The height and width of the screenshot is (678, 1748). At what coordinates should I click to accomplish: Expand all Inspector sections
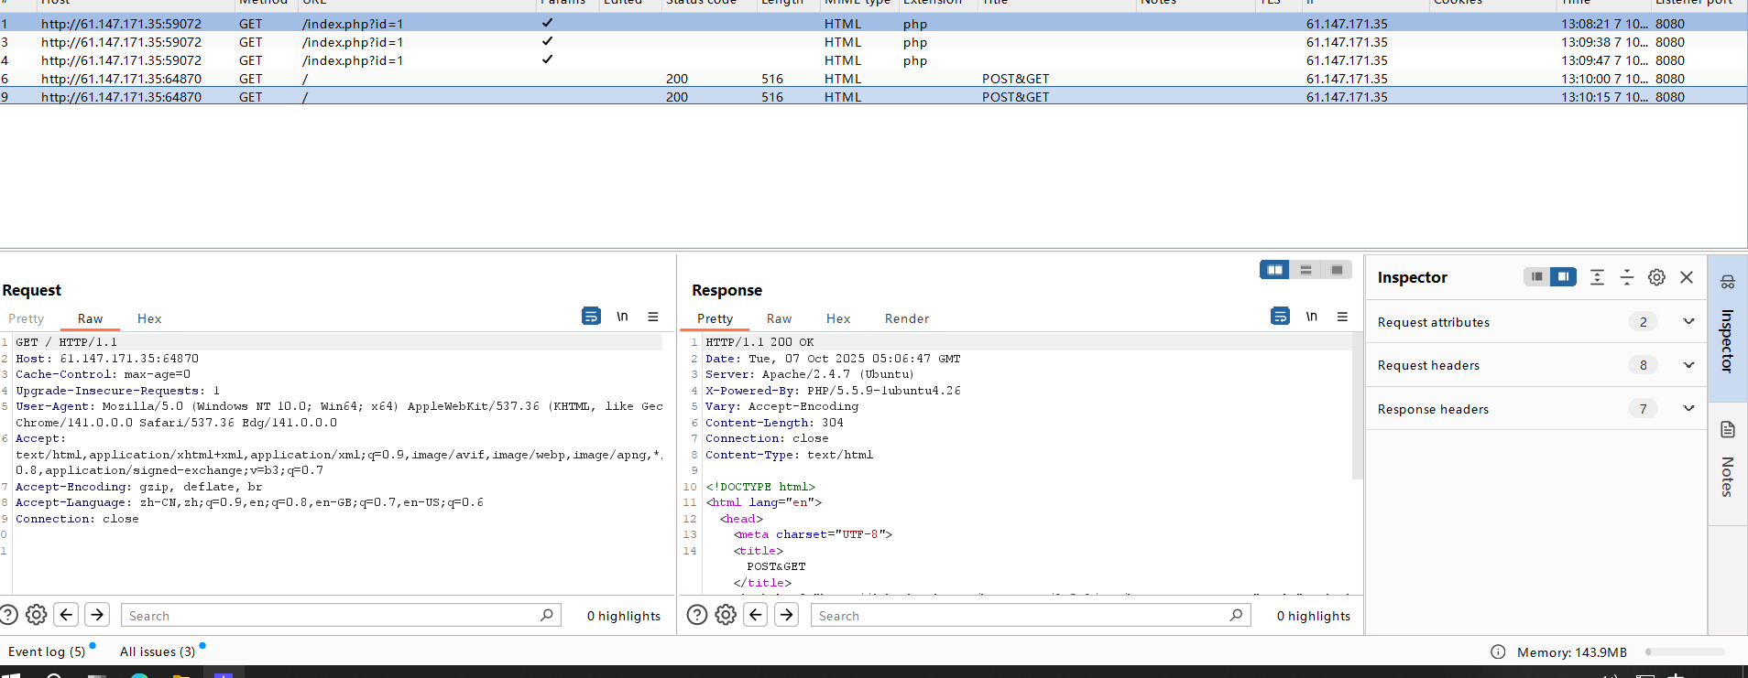click(x=1597, y=277)
